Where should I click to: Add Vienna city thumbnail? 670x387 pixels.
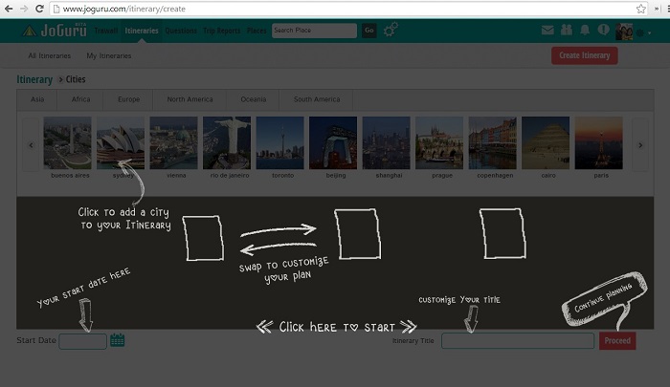click(173, 143)
